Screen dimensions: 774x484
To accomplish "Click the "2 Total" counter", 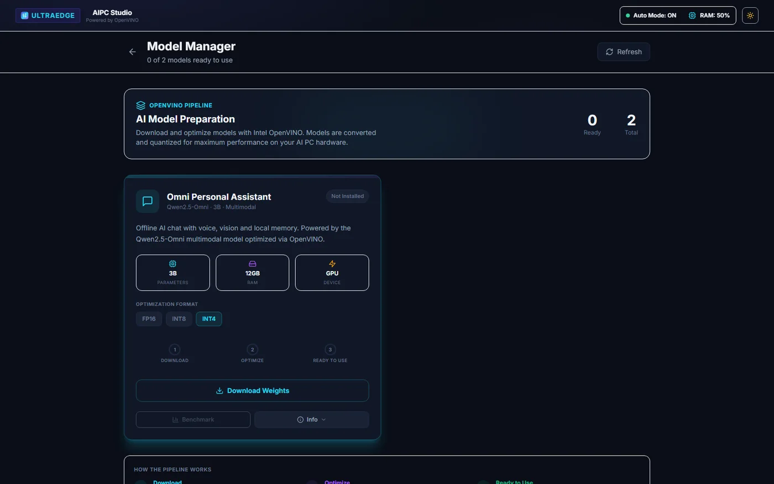I will tap(631, 124).
